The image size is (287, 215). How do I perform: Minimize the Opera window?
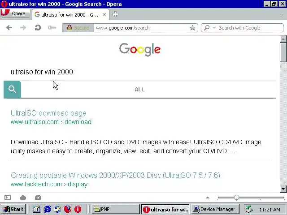tap(267, 4)
